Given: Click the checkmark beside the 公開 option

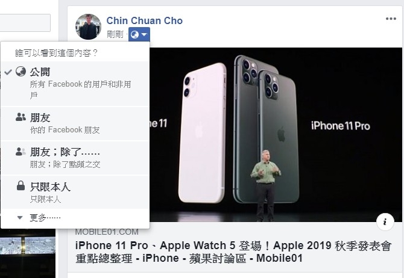Looking at the screenshot, I should pos(8,72).
